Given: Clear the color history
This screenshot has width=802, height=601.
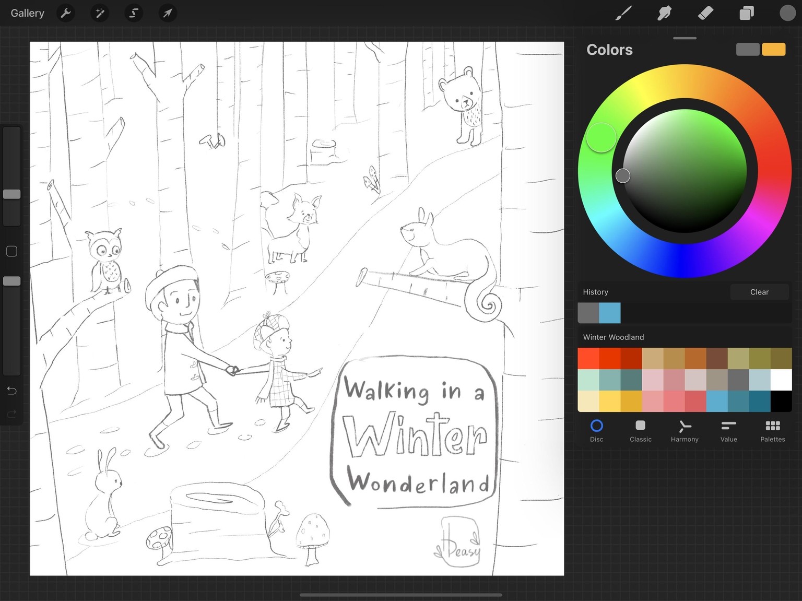Looking at the screenshot, I should pos(759,292).
